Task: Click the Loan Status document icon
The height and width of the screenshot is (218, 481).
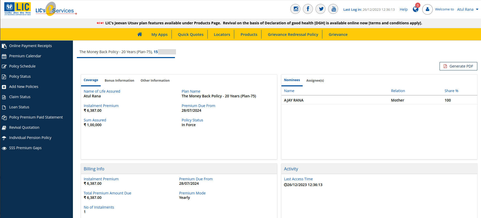Action: click(x=4, y=107)
